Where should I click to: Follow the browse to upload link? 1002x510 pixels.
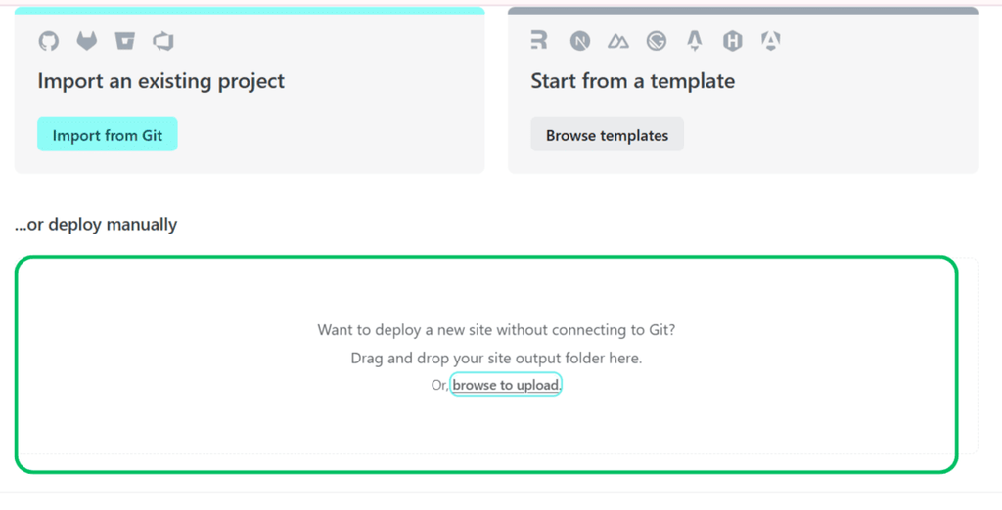click(x=505, y=385)
